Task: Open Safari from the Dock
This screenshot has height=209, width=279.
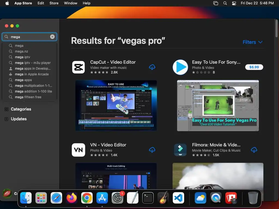Action: tap(56, 198)
